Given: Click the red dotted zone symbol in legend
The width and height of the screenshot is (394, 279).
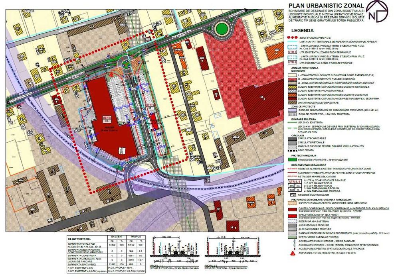Looking at the screenshot, I should coord(292,37).
